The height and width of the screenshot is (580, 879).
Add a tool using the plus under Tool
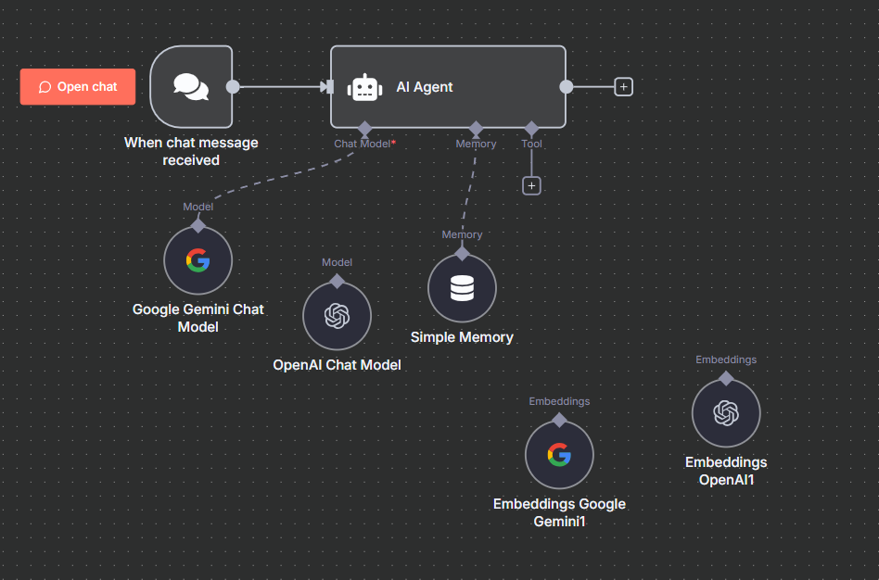coord(531,185)
